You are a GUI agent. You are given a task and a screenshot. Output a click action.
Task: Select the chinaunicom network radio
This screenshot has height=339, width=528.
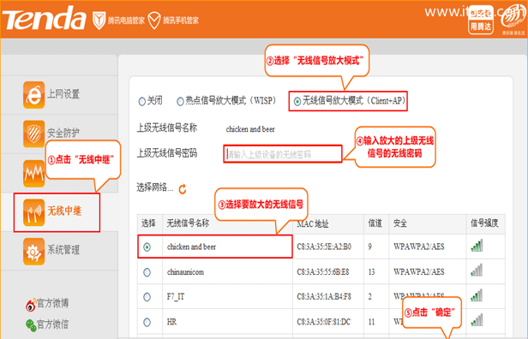click(147, 272)
